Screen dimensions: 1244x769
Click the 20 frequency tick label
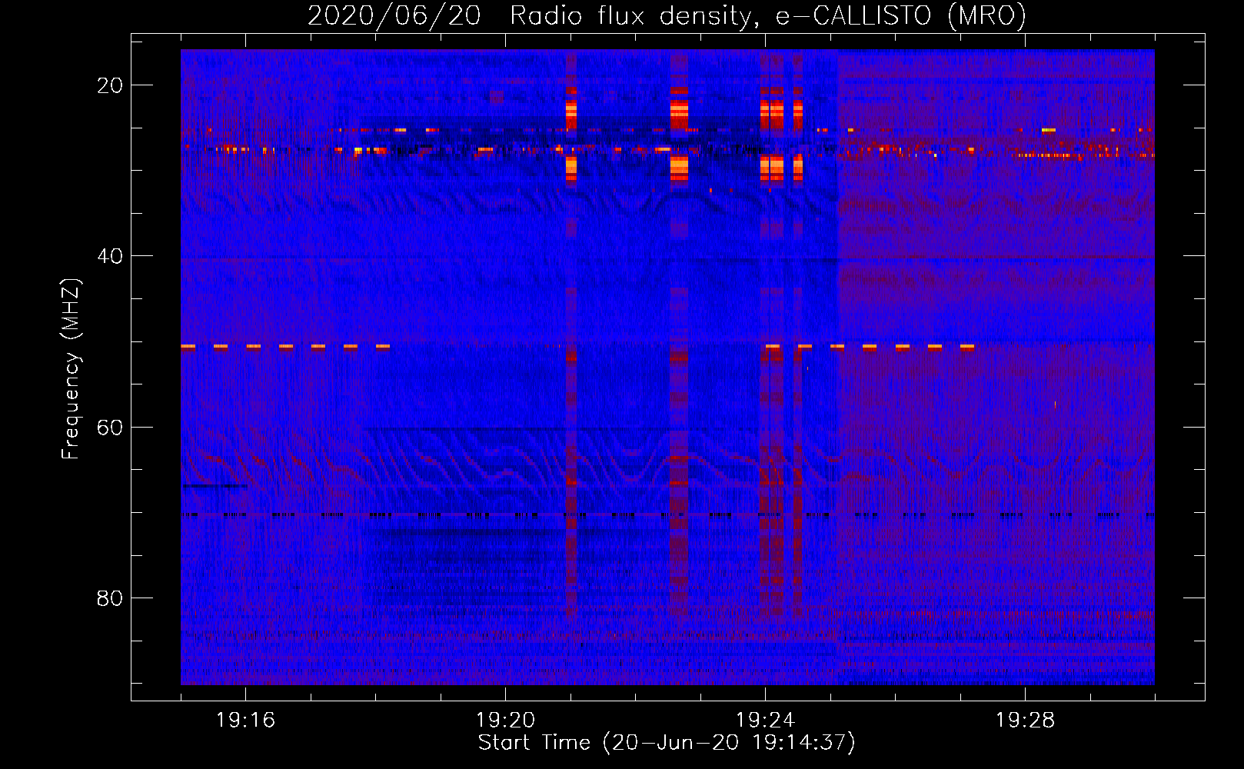110,85
